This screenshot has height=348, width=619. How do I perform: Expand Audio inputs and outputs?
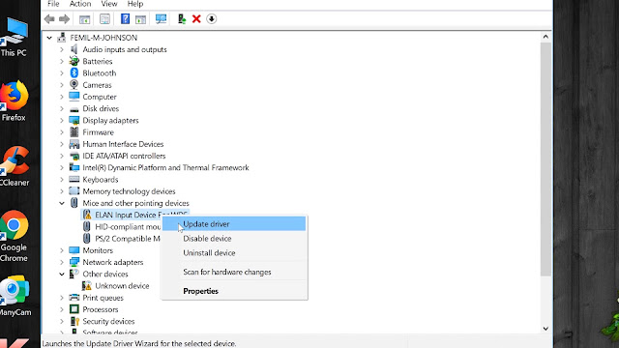point(62,49)
